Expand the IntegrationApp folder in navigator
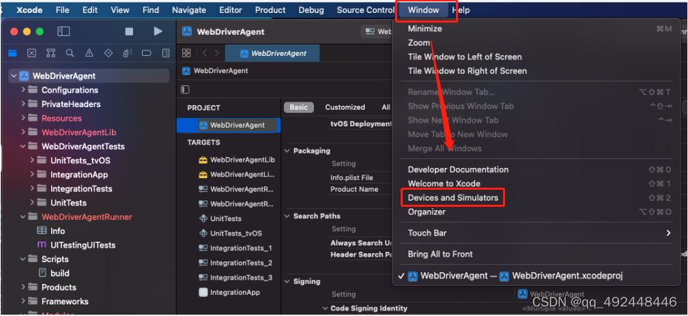Screen dimensions: 688x316 (32, 174)
